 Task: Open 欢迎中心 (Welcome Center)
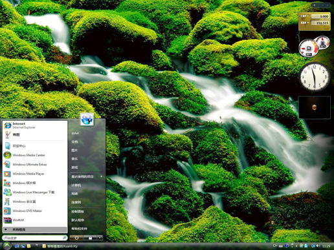tap(34, 146)
